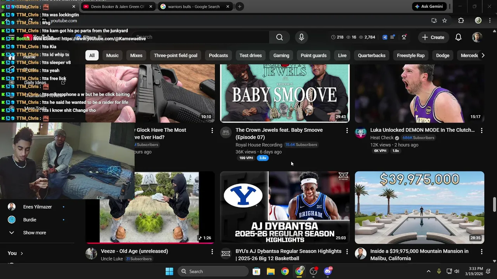Screen dimensions: 497x279
Task: Open the Windows Start menu
Action: [169, 271]
